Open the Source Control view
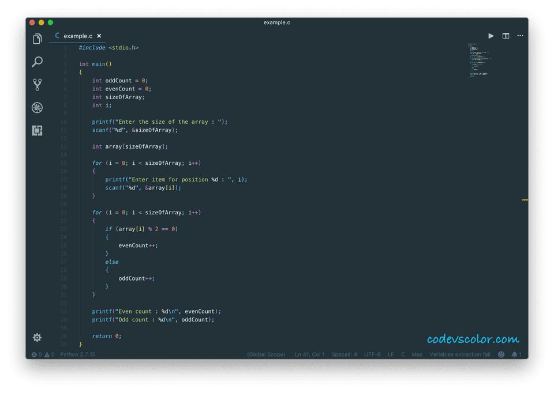 37,85
